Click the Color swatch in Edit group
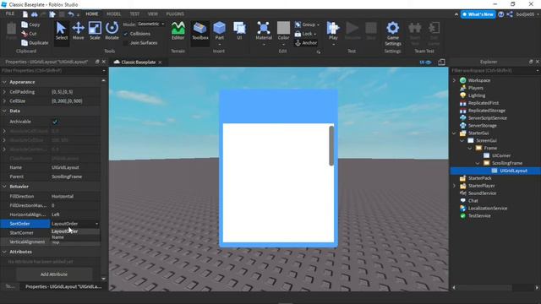Screen dimensions: 541x304 283,28
